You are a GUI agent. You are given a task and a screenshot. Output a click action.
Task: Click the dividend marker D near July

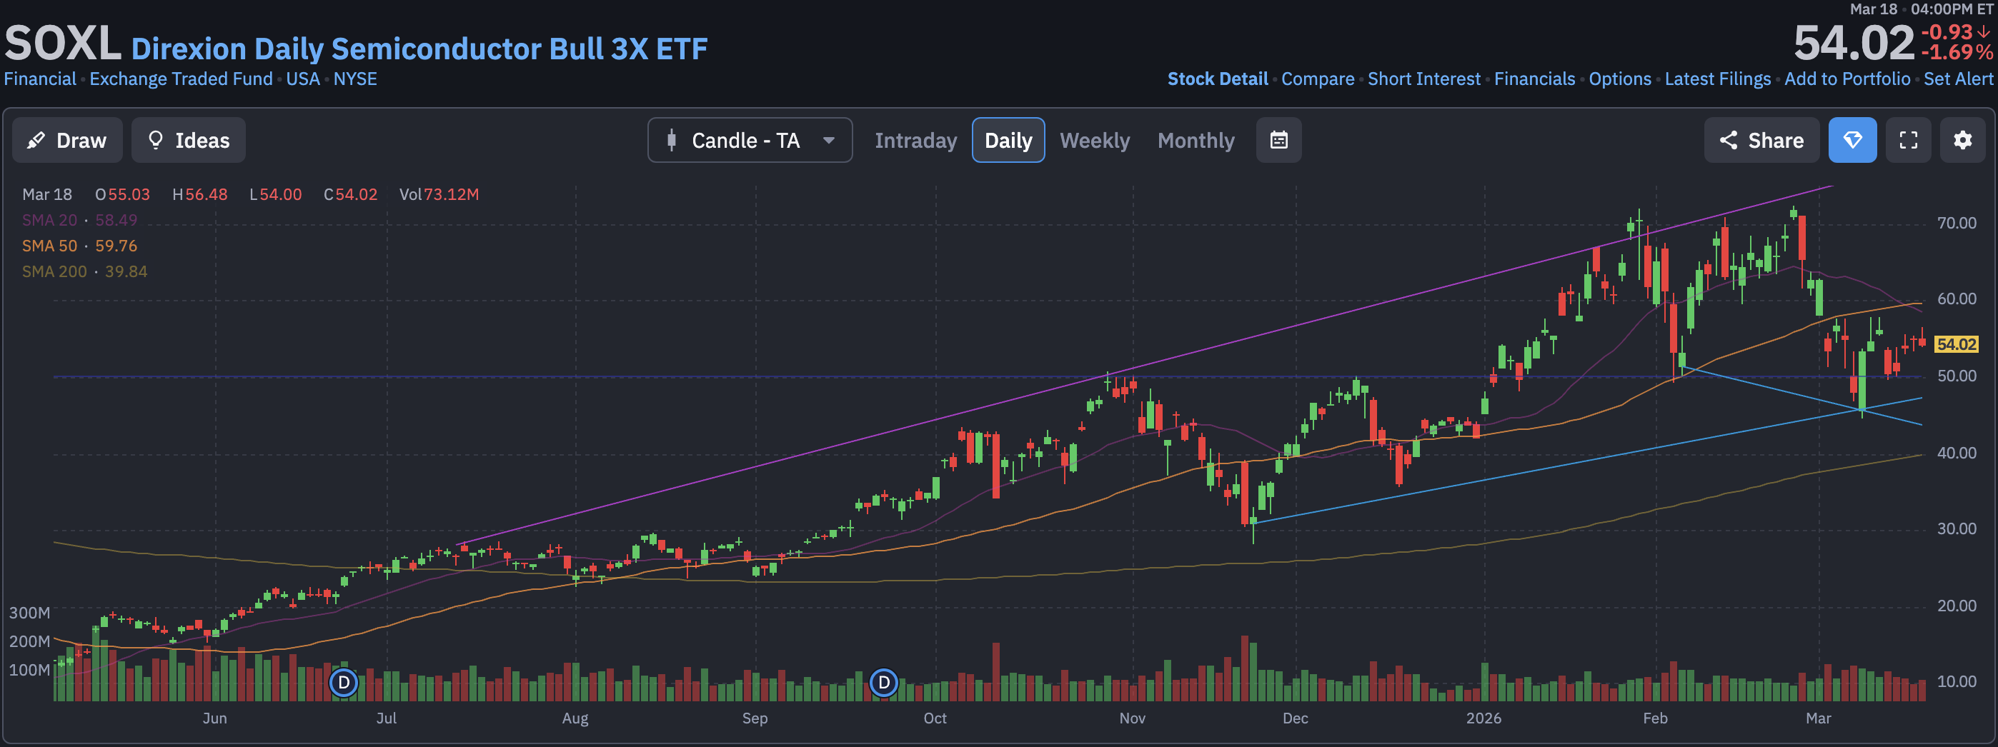344,683
